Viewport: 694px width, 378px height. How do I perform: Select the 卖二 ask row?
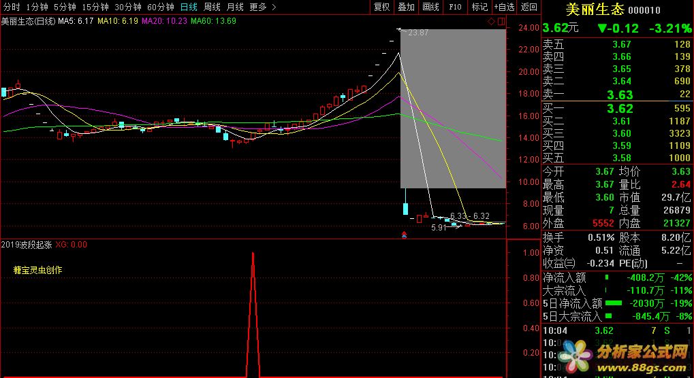[617, 82]
